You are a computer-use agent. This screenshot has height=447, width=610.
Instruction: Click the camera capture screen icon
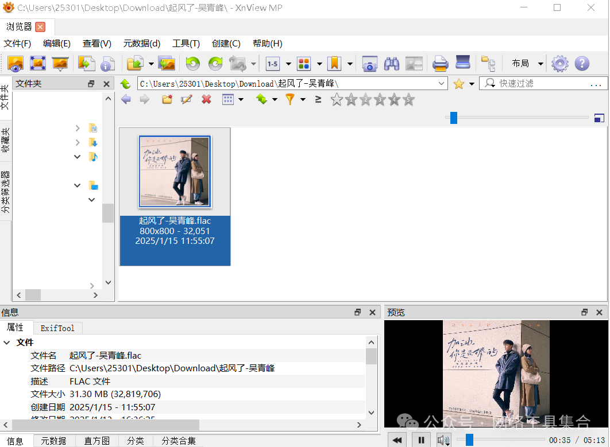pos(369,64)
